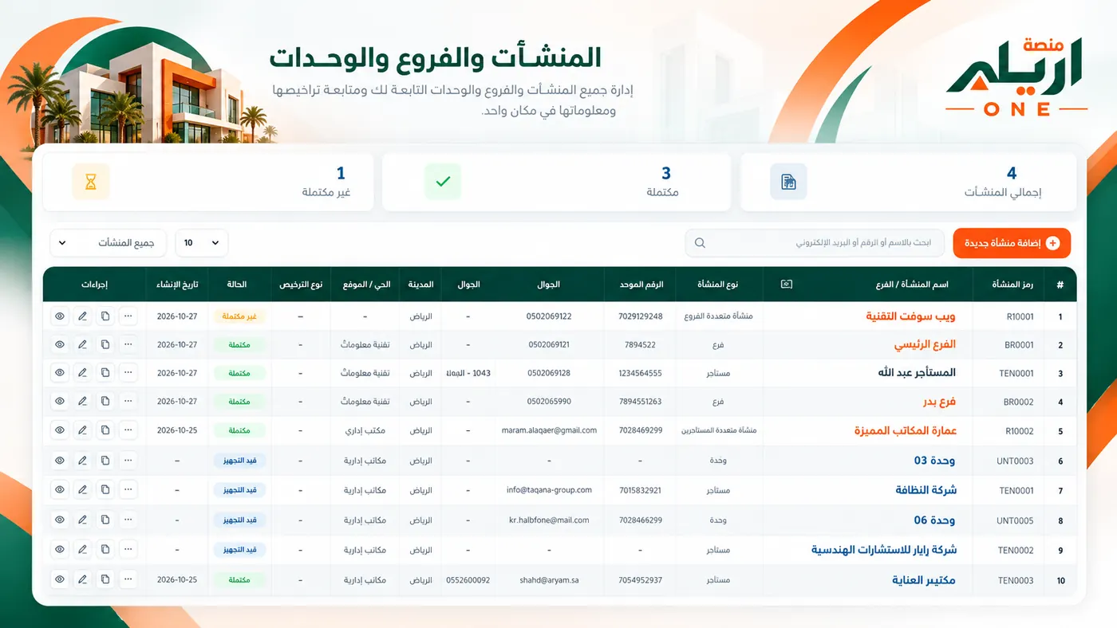The image size is (1117, 628).
Task: Open more options for مكتبر العناية
Action: coord(128,579)
